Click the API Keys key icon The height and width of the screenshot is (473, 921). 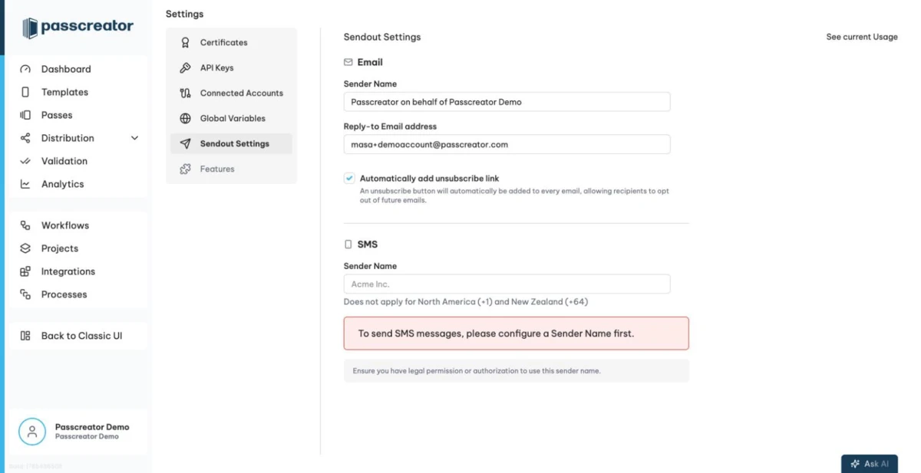point(185,67)
